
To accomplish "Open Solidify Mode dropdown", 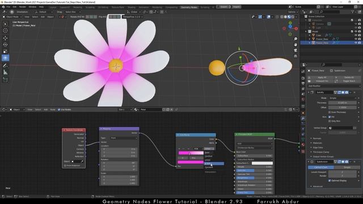I will click(343, 98).
